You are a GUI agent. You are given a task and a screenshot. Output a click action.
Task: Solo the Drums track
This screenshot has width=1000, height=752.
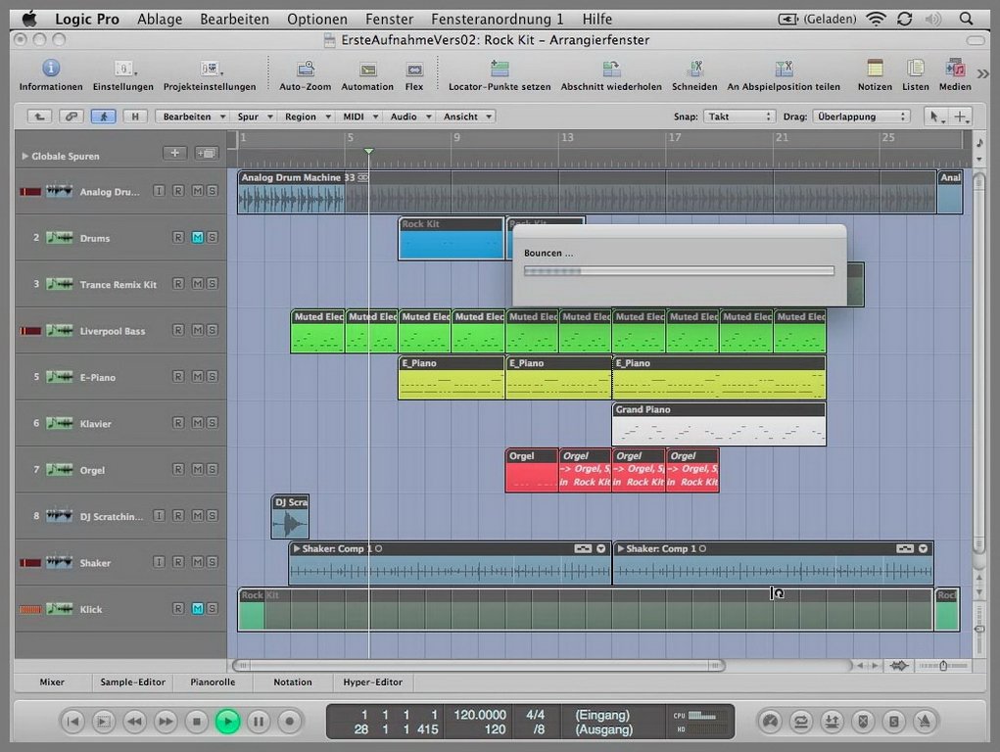click(x=212, y=237)
